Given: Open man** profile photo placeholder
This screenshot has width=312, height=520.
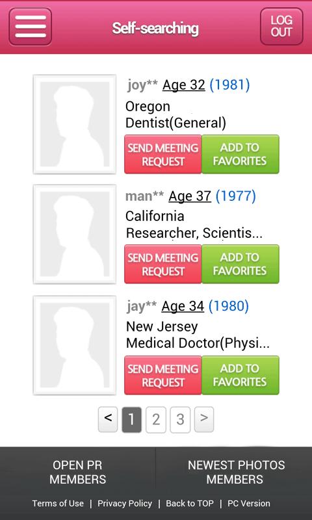Looking at the screenshot, I should point(75,235).
